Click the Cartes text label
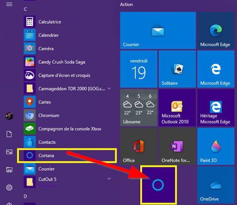Image resolution: width=237 pixels, height=205 pixels. [45, 102]
